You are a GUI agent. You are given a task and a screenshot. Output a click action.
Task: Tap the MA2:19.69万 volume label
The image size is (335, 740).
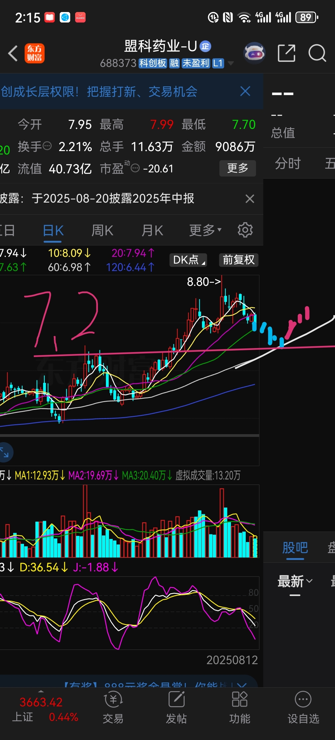(x=94, y=475)
